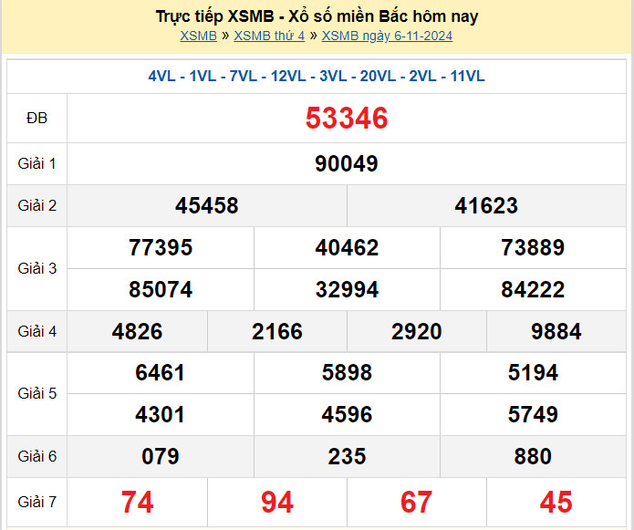Select first prize number 90049
The height and width of the screenshot is (530, 634).
click(347, 163)
